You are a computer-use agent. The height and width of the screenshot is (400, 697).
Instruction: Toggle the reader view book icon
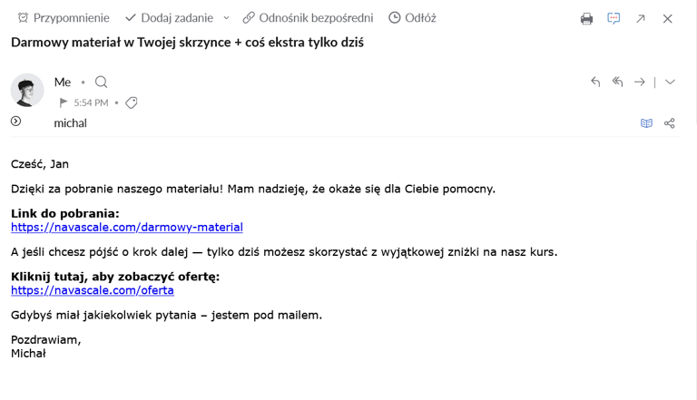(646, 123)
